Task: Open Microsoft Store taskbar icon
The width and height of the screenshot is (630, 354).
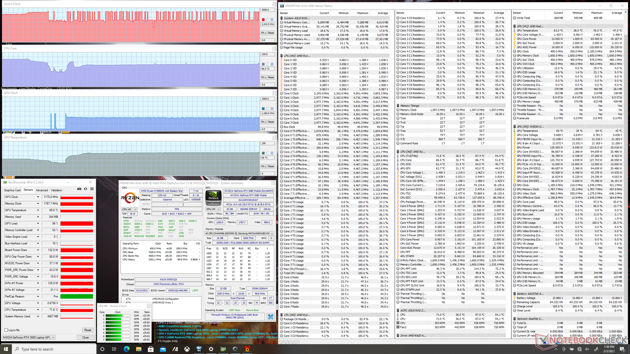Action: click(x=151, y=349)
